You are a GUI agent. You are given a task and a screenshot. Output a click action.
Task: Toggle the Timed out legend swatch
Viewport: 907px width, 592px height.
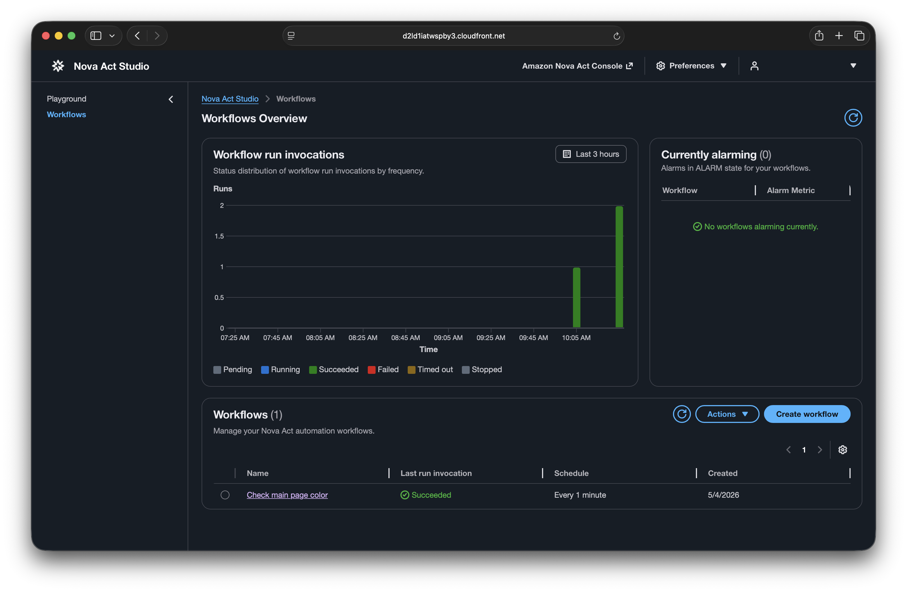pos(411,369)
